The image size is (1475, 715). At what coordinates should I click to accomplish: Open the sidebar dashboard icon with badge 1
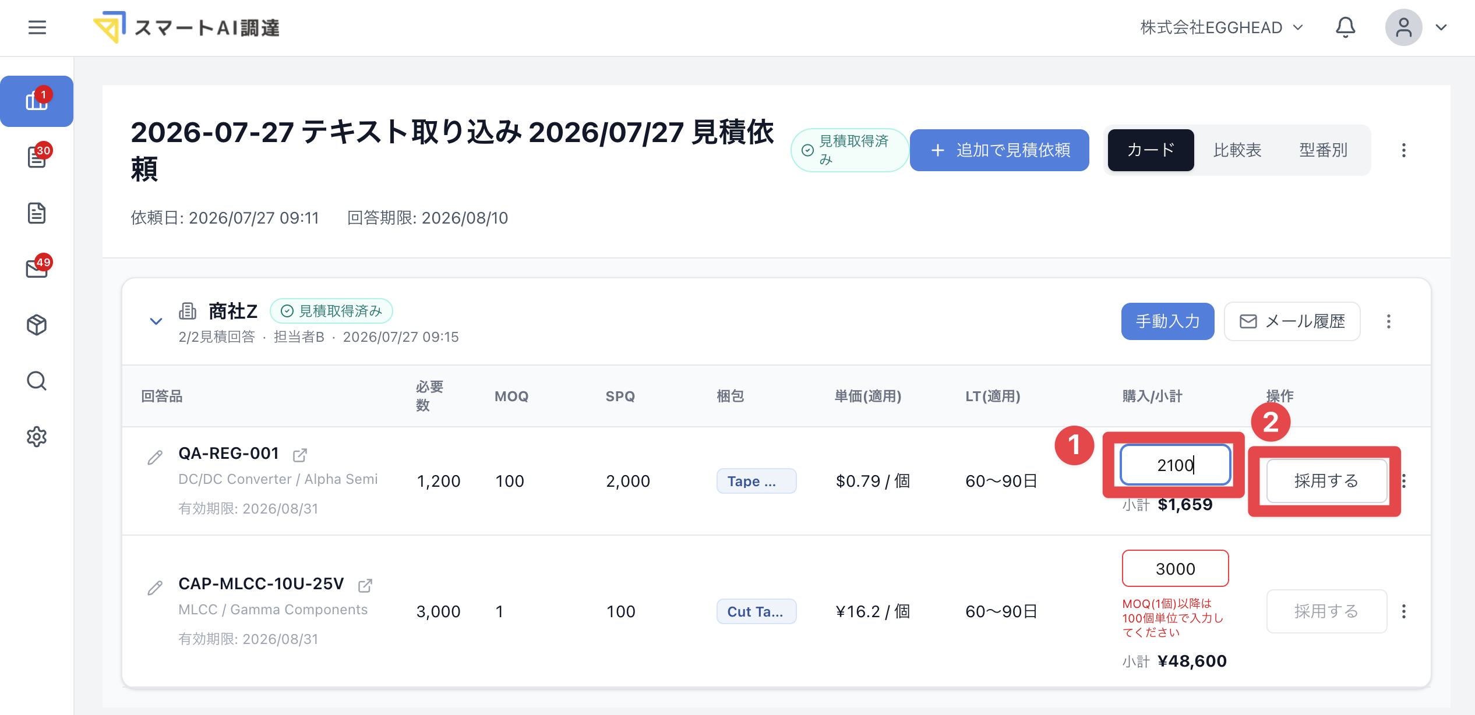click(x=37, y=101)
